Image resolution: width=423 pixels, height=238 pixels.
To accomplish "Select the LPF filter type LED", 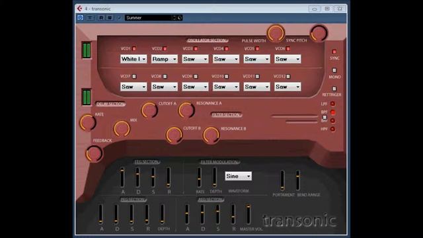I will pyautogui.click(x=332, y=104).
